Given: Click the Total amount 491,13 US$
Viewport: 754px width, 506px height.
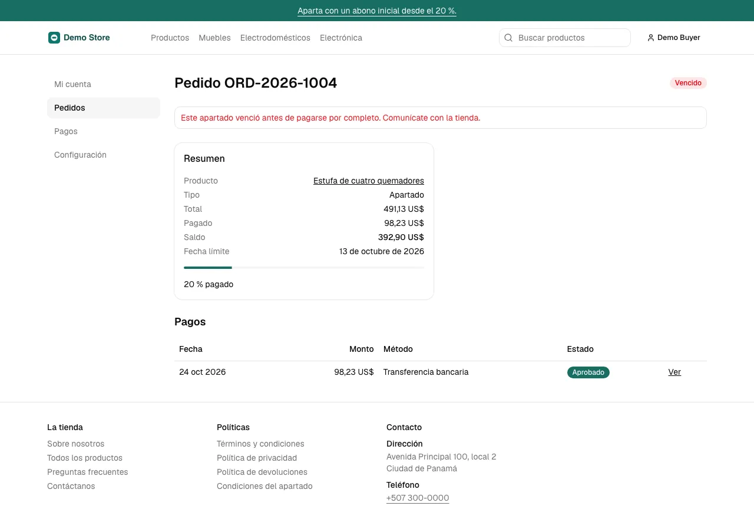Looking at the screenshot, I should [404, 209].
